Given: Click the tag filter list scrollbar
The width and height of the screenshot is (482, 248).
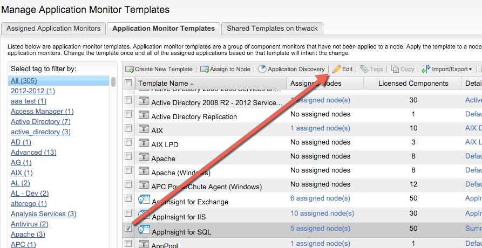Looking at the screenshot, I should (x=113, y=81).
